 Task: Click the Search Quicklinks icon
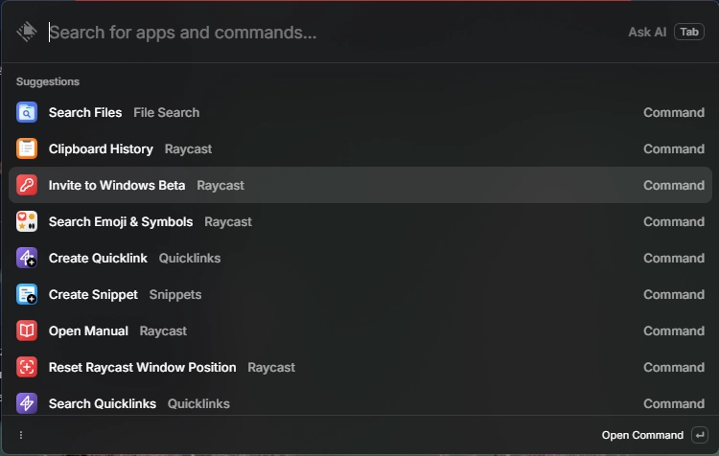(x=27, y=403)
